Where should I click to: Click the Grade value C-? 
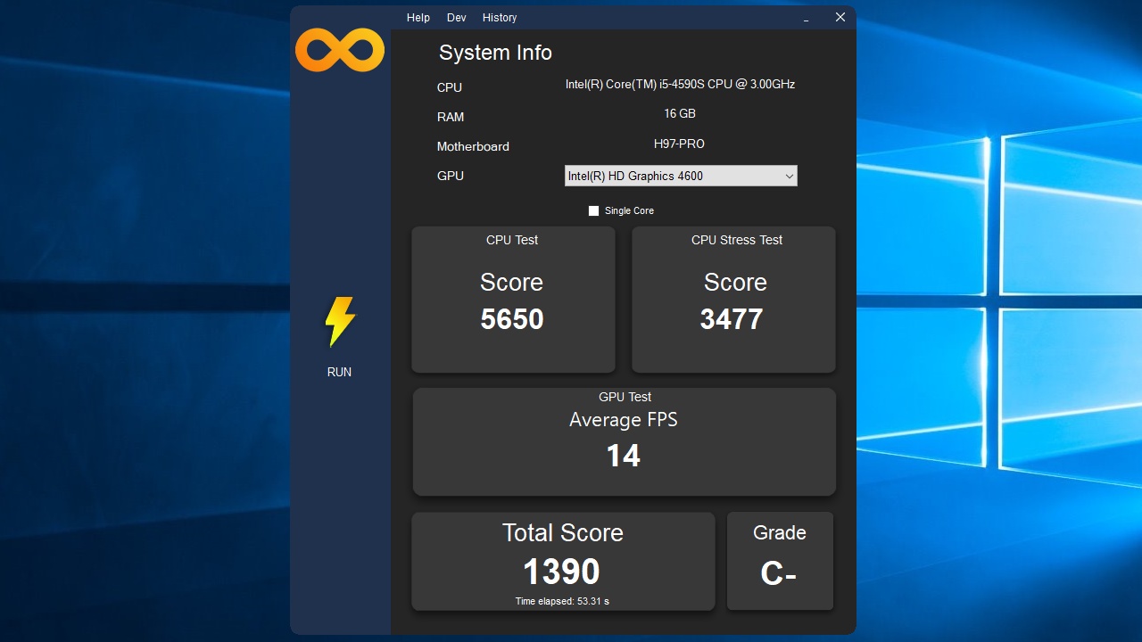pyautogui.click(x=778, y=573)
